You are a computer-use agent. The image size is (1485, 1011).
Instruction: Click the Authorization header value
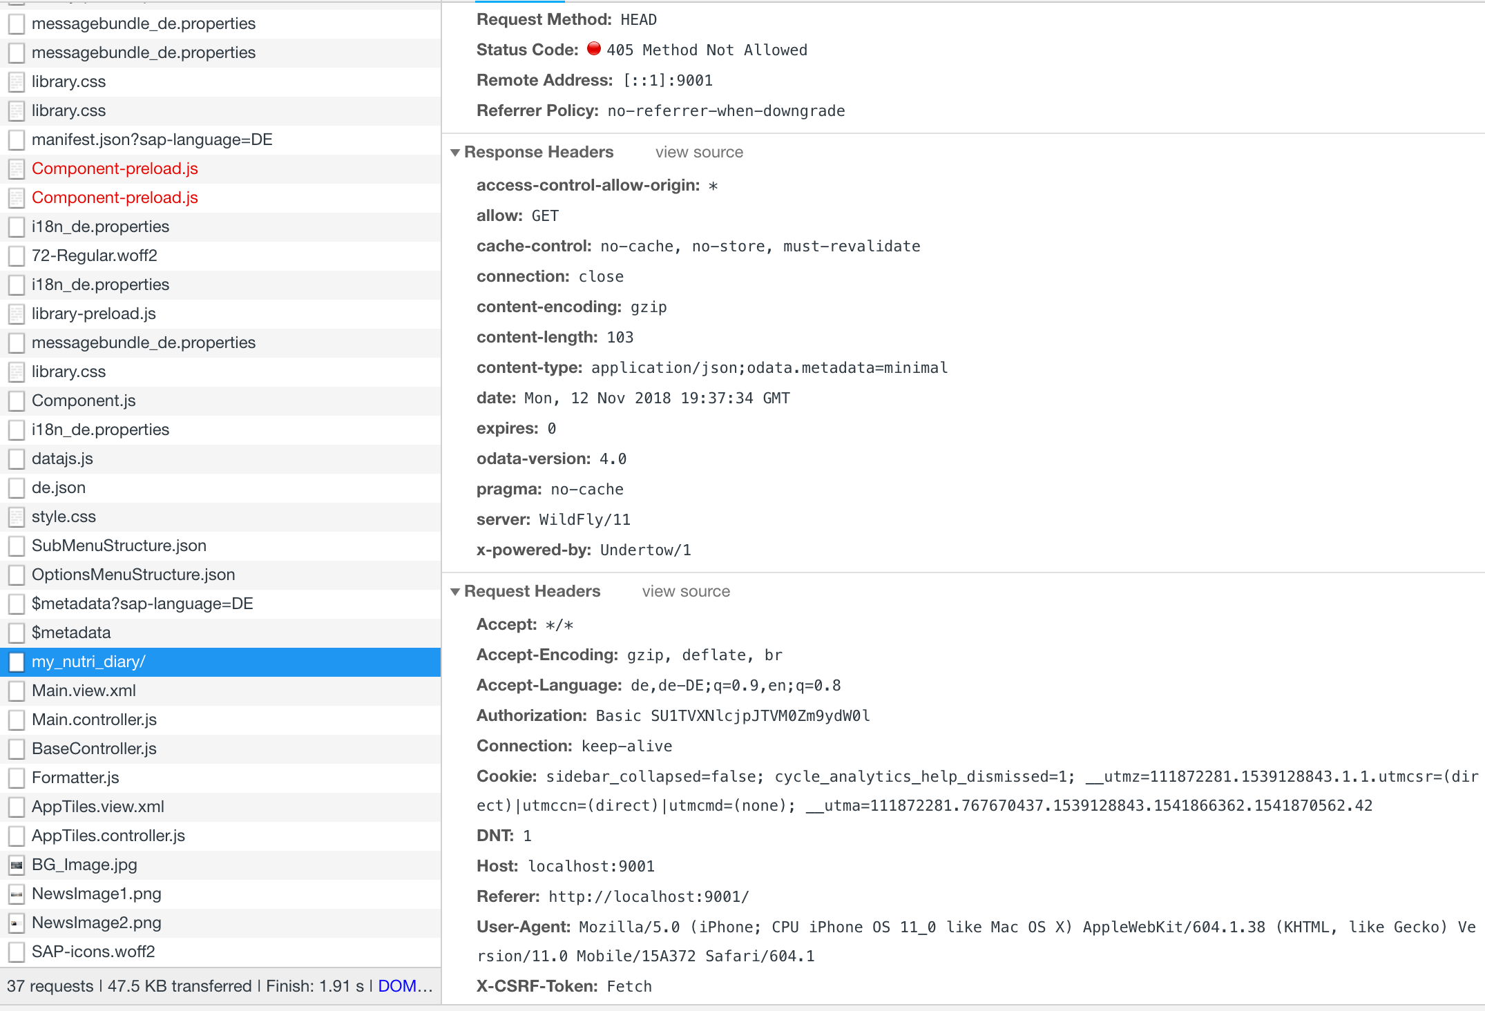[733, 715]
